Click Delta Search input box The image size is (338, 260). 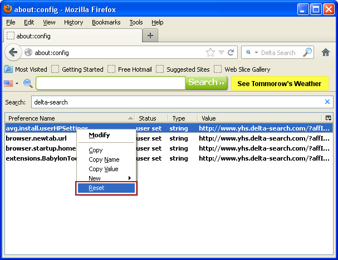pyautogui.click(x=278, y=53)
